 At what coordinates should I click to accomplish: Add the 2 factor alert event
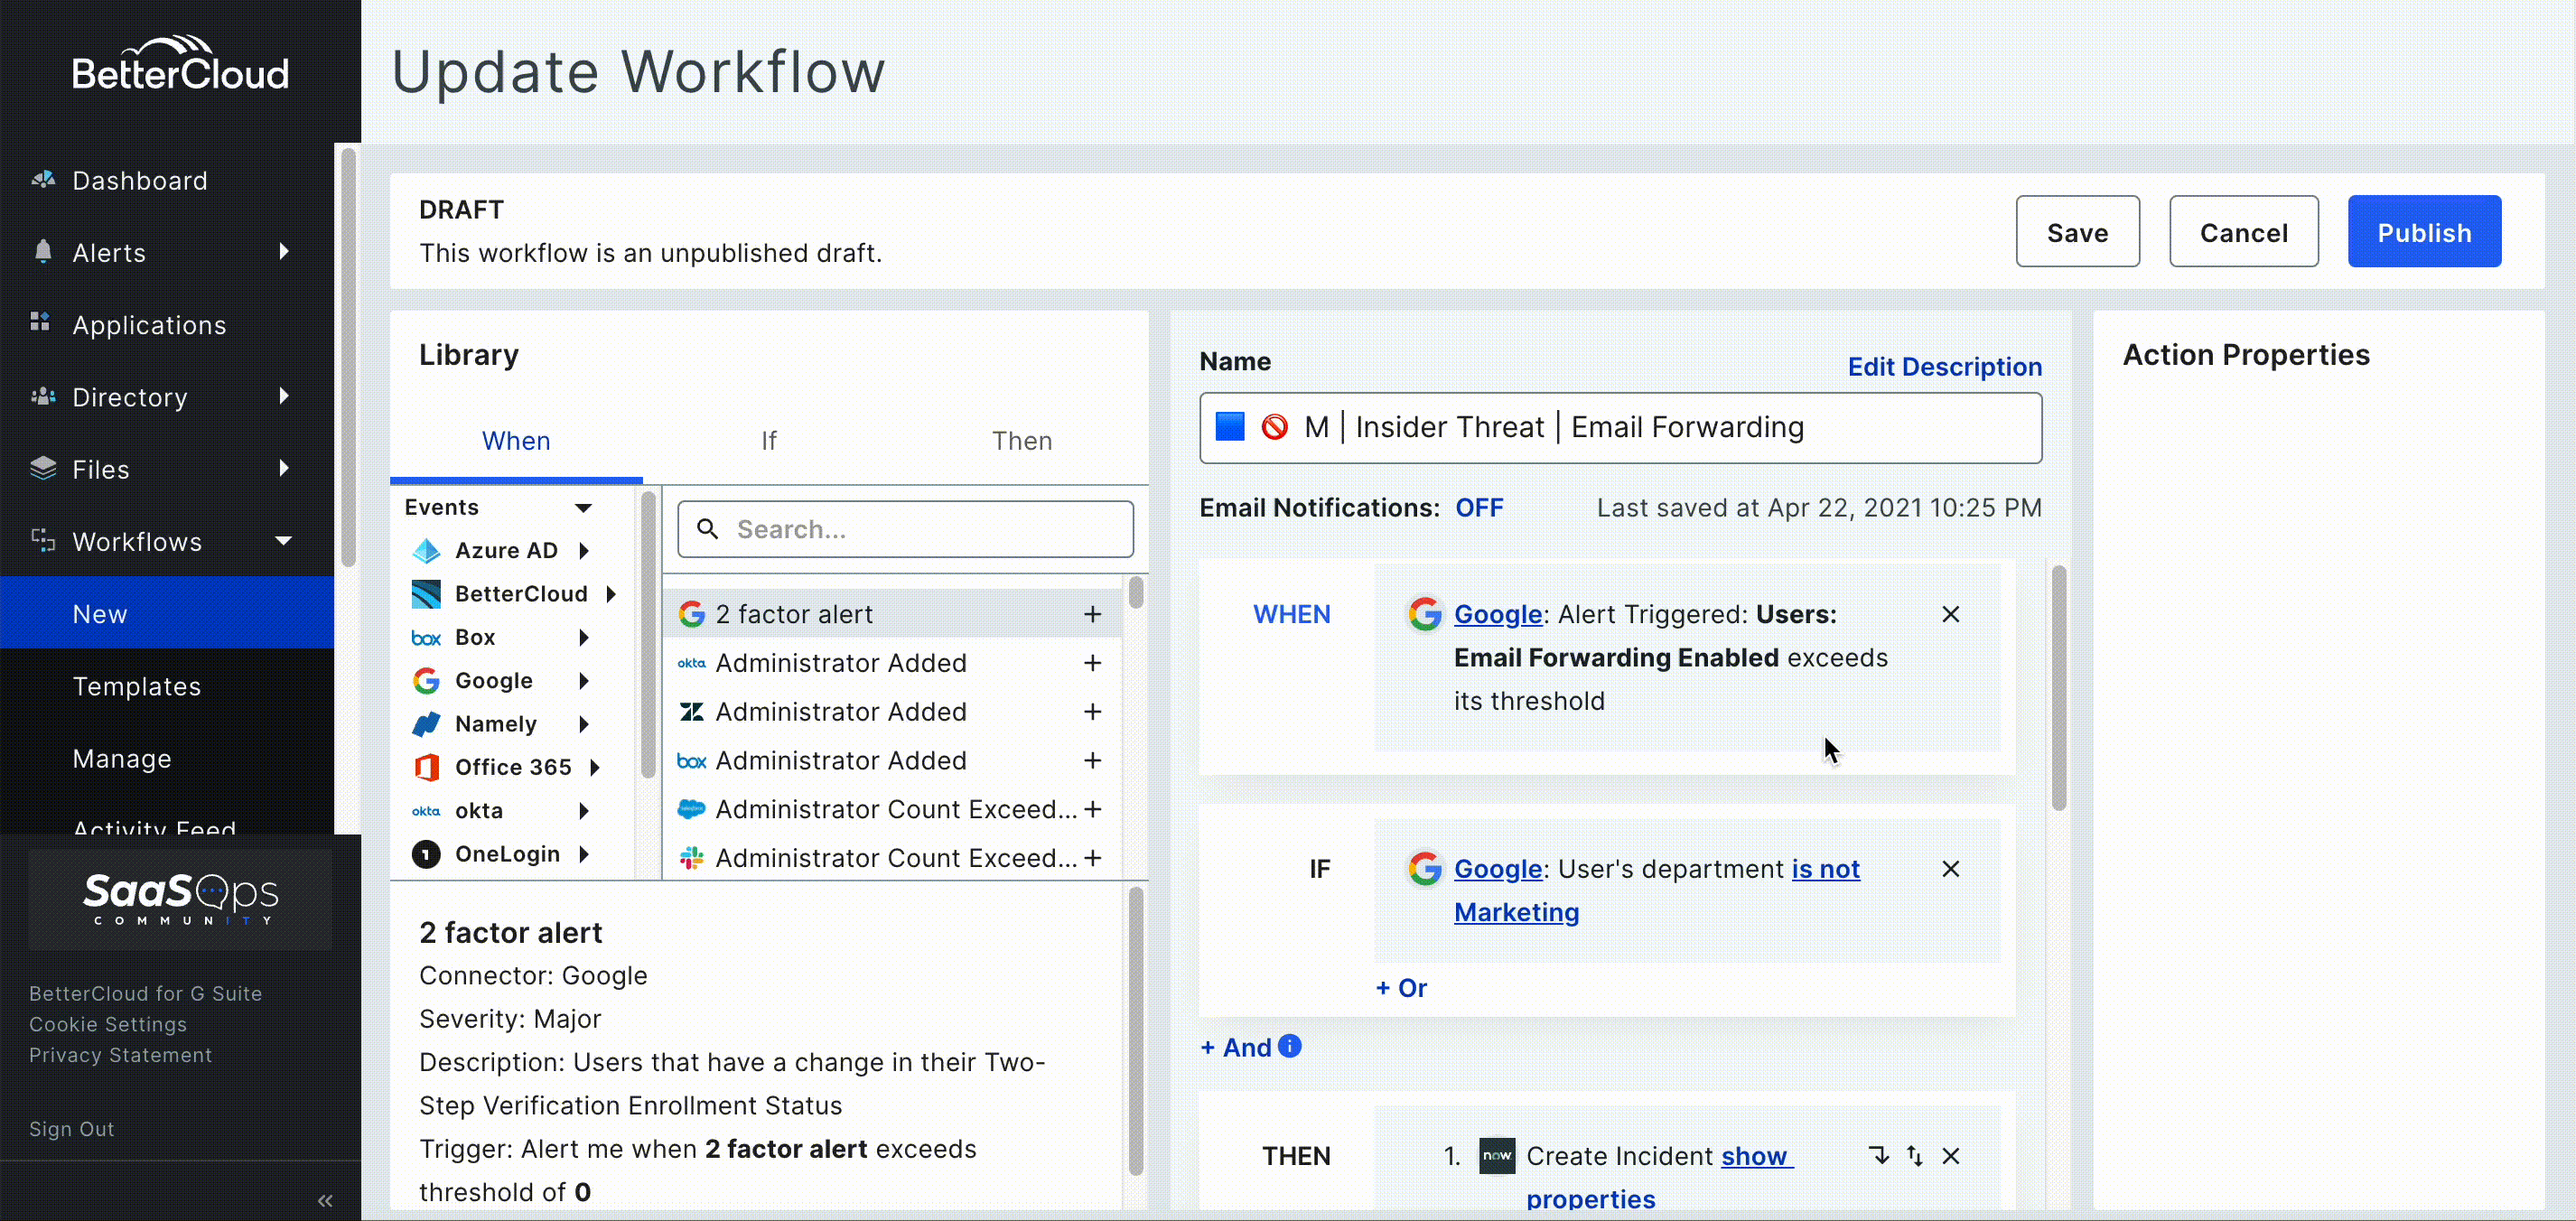point(1093,614)
